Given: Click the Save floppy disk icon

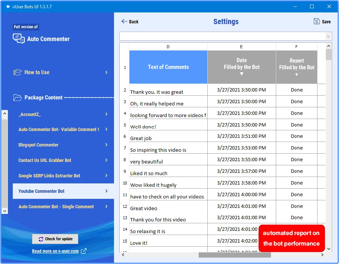Looking at the screenshot, I should point(316,21).
